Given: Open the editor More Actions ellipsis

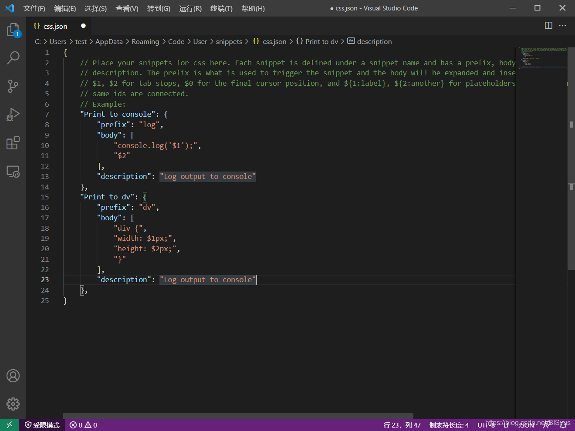Looking at the screenshot, I should tap(563, 26).
